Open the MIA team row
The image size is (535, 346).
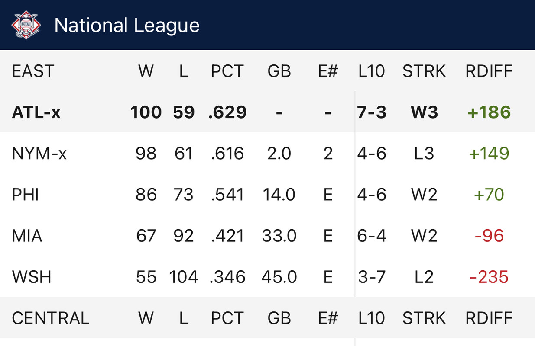(x=267, y=236)
